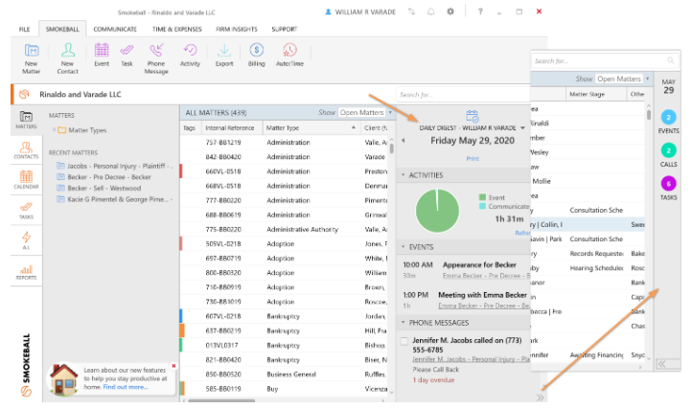Click the green Calls count circle

pos(668,150)
